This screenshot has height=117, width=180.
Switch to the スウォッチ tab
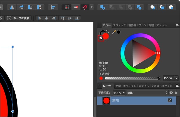click(119, 25)
